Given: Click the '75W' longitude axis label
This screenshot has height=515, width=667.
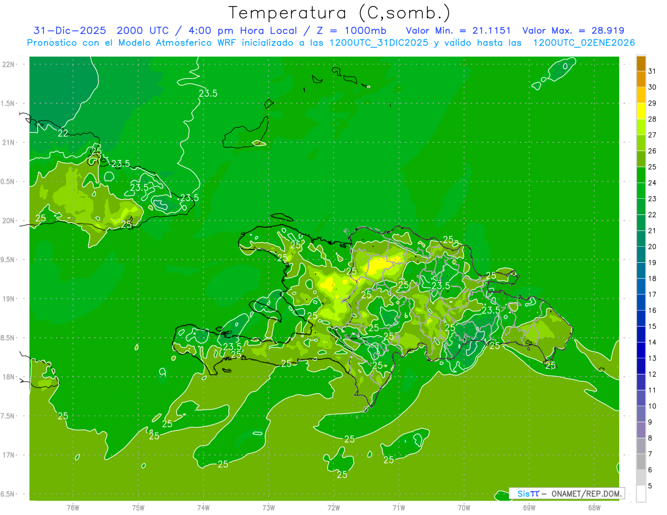Looking at the screenshot, I should pos(138,508).
